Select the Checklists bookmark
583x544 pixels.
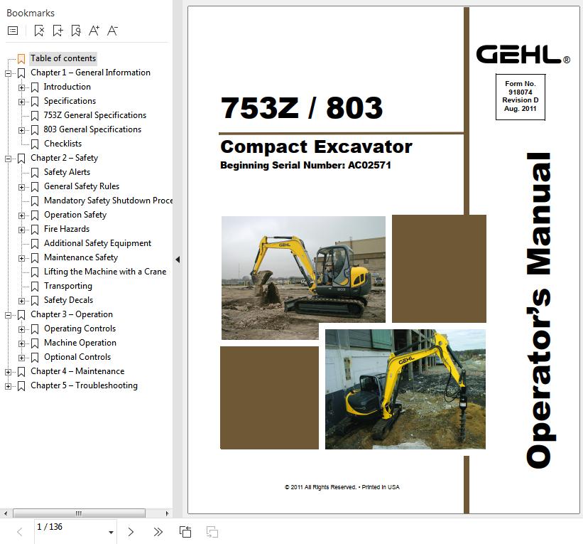click(x=62, y=144)
